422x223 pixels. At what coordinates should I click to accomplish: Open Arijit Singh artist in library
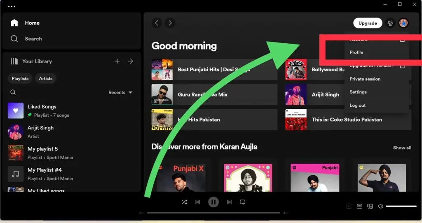point(72,132)
